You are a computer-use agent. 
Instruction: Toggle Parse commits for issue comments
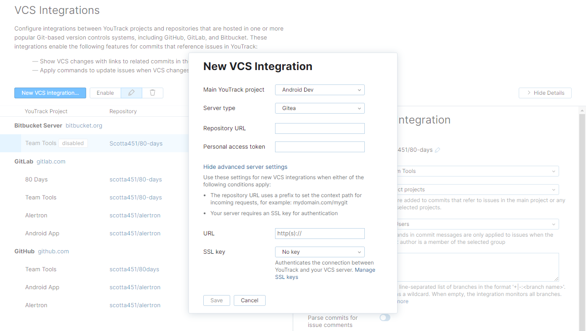click(x=385, y=318)
